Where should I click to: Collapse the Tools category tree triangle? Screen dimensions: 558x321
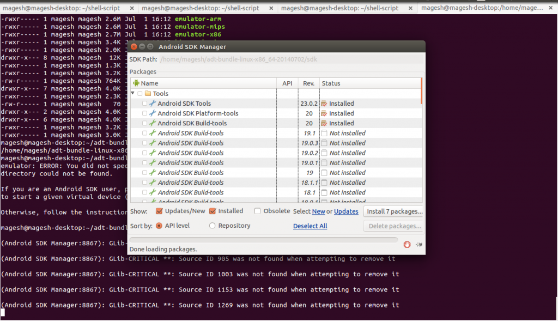tap(132, 93)
